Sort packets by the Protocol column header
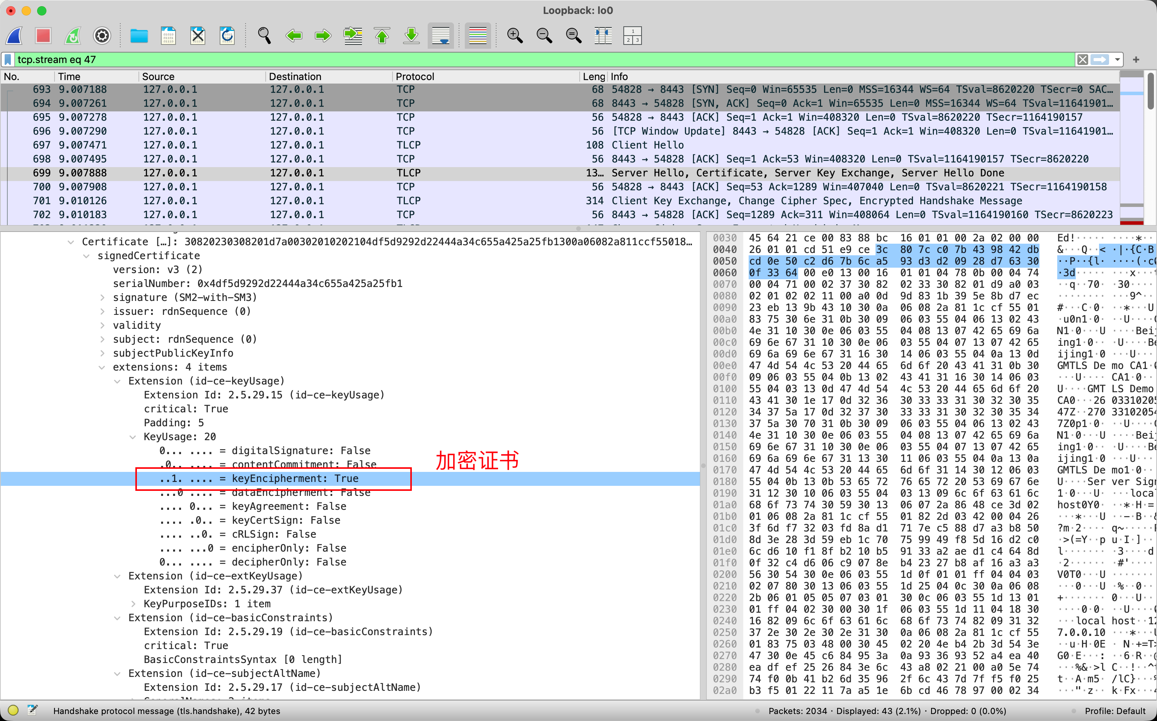This screenshot has width=1157, height=721. [415, 76]
